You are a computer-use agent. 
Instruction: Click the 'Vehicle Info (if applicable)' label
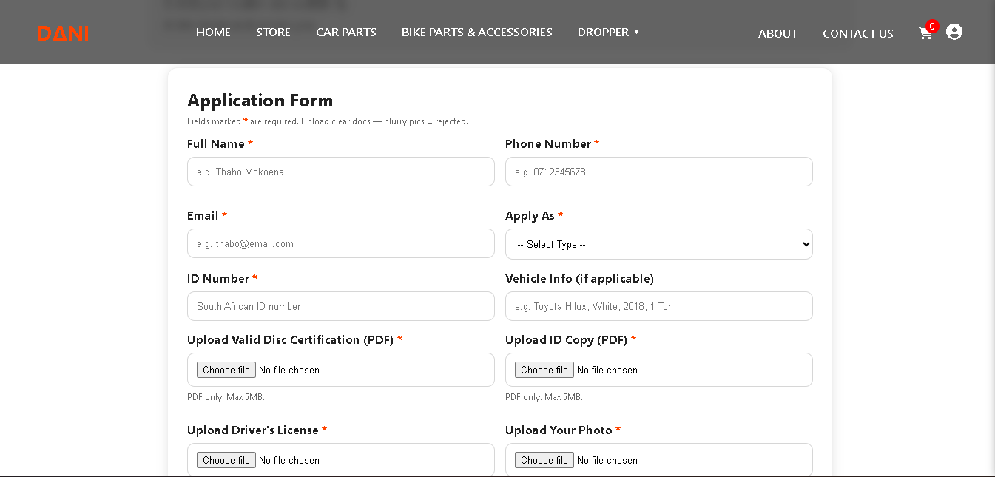(x=579, y=279)
